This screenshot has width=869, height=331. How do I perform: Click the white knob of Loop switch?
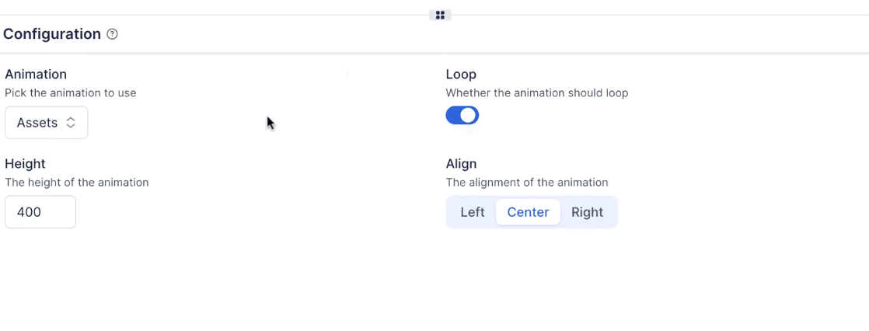click(468, 116)
